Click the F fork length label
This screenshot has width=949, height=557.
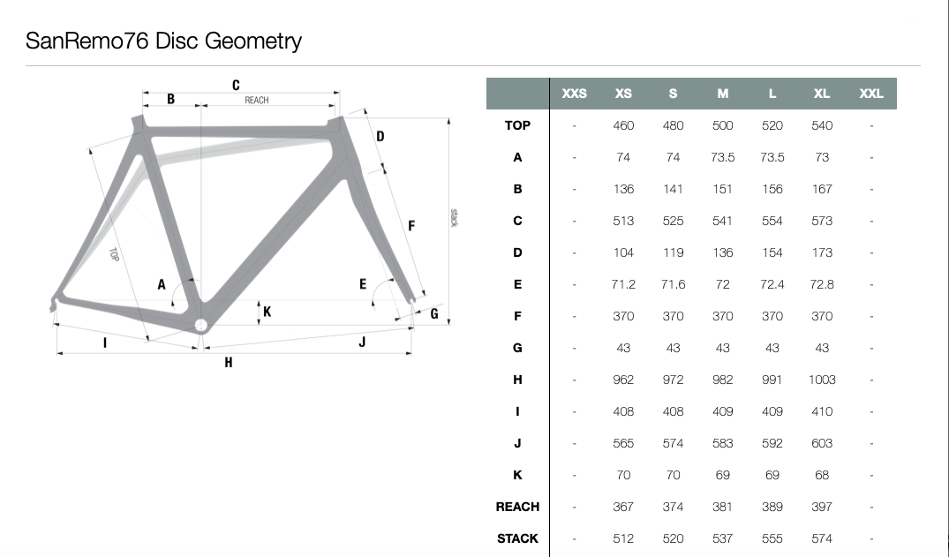[411, 226]
